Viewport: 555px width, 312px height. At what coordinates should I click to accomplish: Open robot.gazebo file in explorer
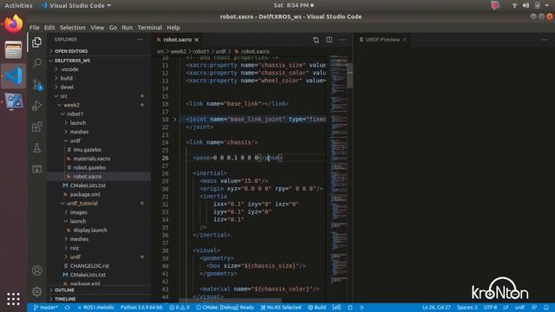coord(99,167)
